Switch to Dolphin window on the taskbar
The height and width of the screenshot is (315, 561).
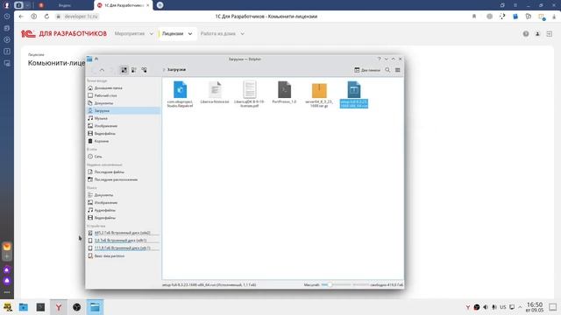95,307
